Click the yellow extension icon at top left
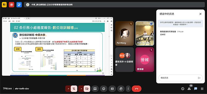The height and width of the screenshot is (94, 207). [4, 5]
